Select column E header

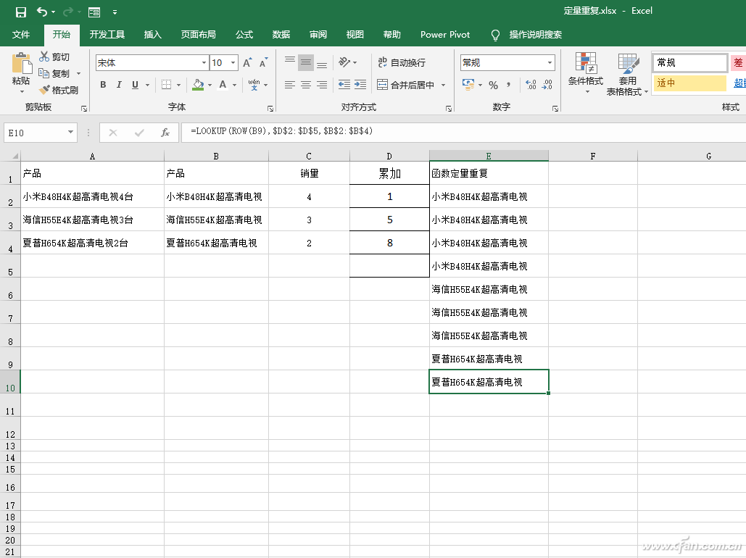coord(489,156)
